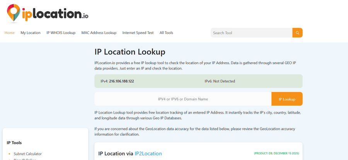Click the map pin logo icon
This screenshot has width=348, height=160.
pyautogui.click(x=14, y=12)
